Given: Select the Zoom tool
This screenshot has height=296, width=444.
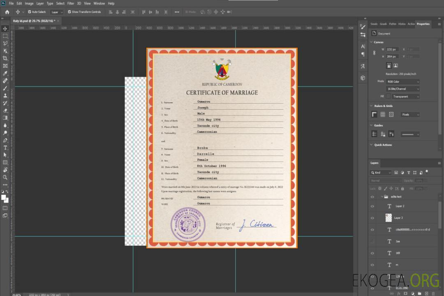Looking at the screenshot, I should [x=5, y=177].
